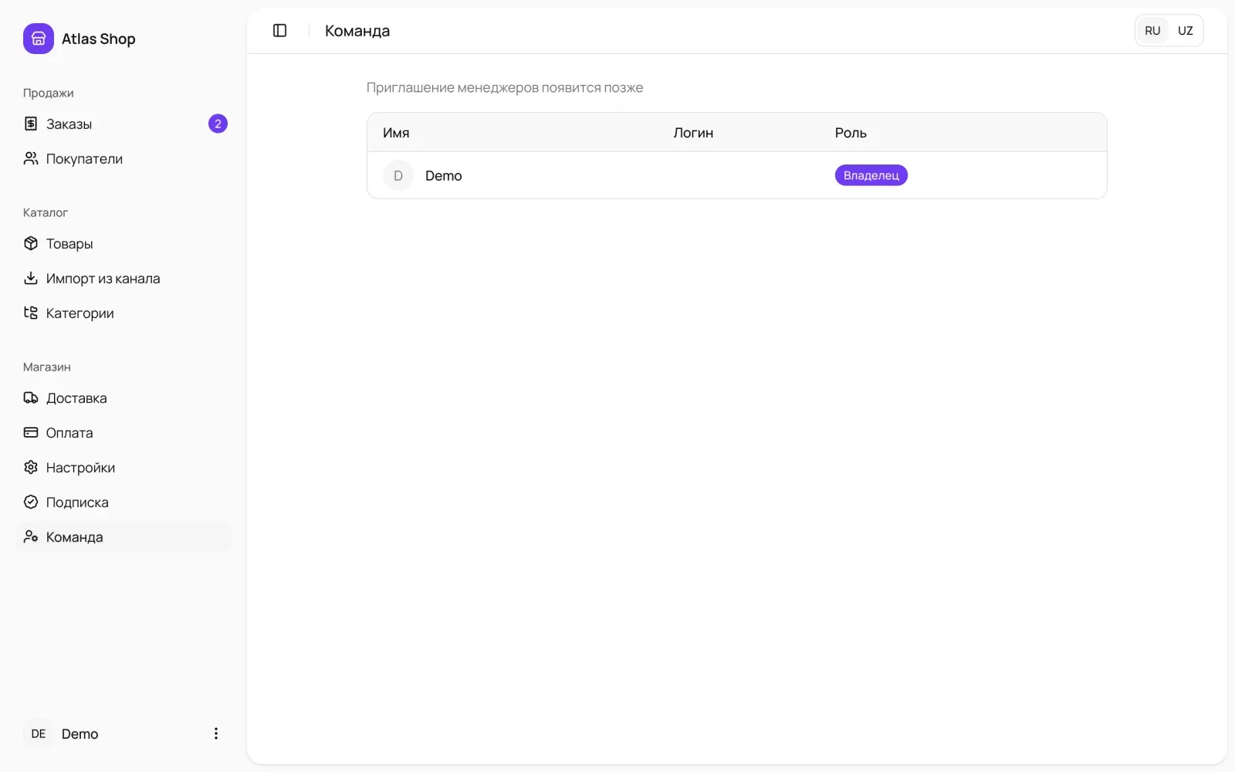Click the Логин column header
The width and height of the screenshot is (1235, 772).
pyautogui.click(x=693, y=133)
